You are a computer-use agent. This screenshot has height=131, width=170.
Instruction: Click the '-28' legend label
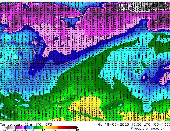5,130
